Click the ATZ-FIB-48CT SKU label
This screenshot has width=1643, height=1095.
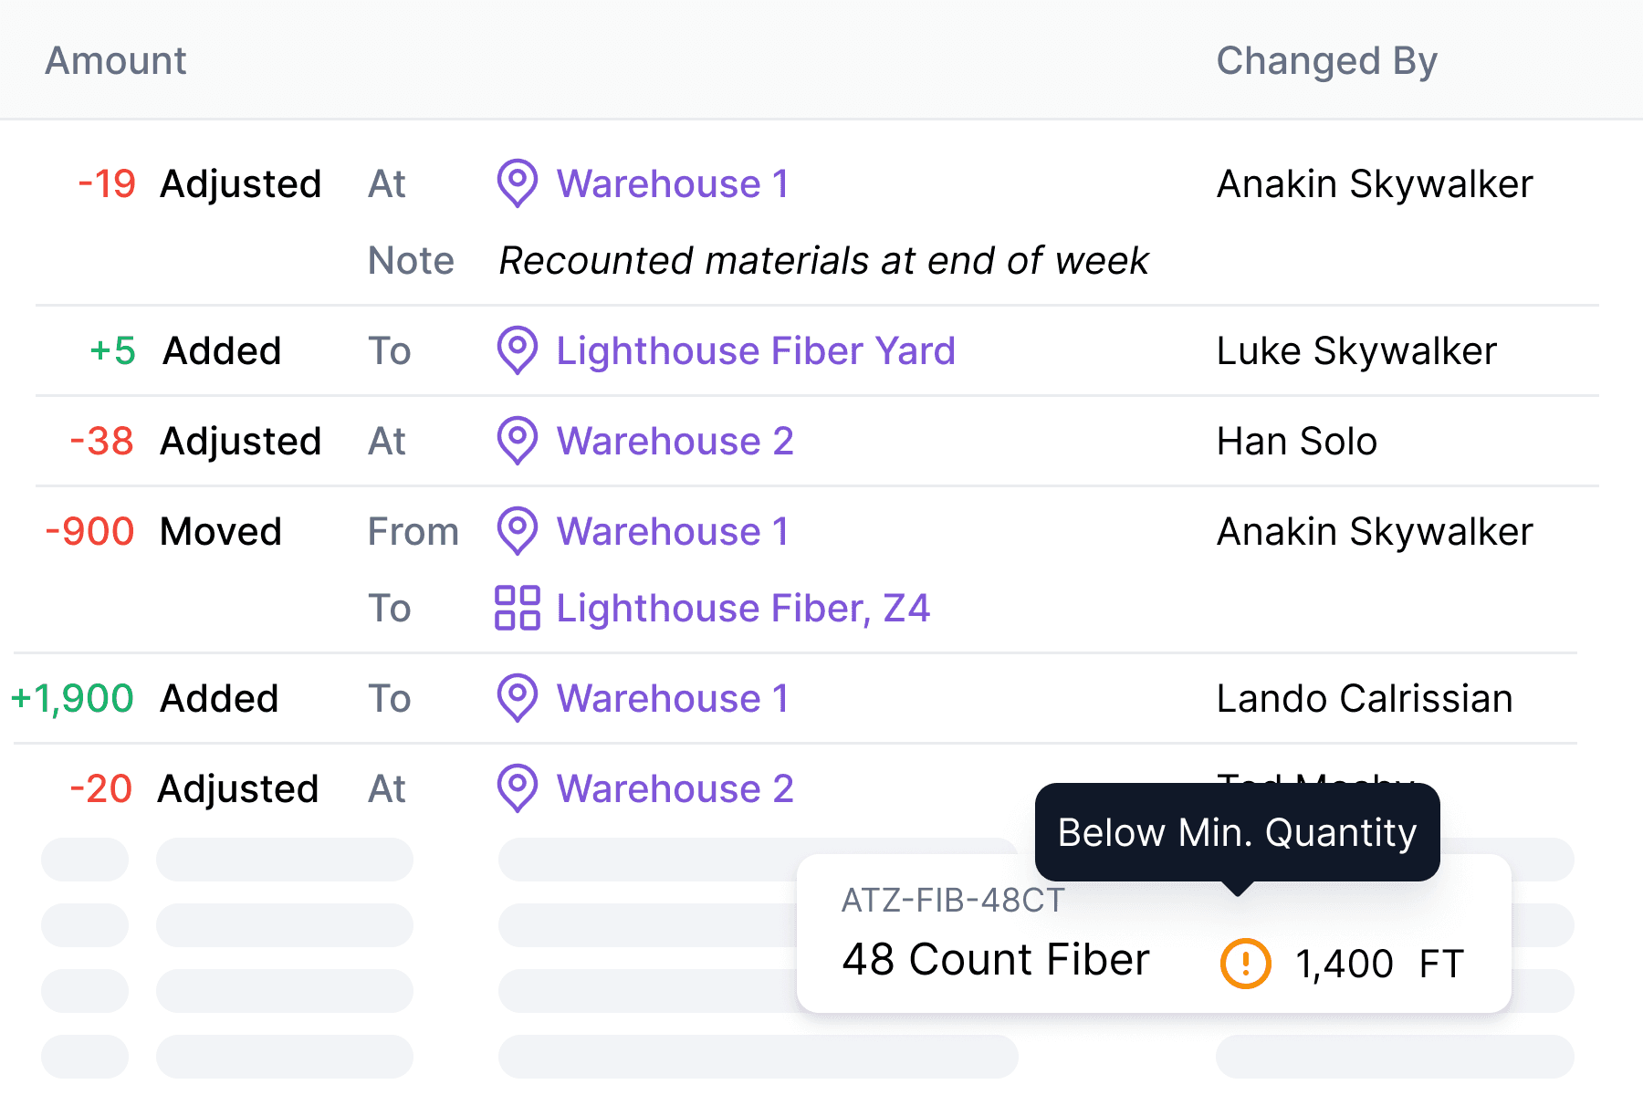[950, 901]
